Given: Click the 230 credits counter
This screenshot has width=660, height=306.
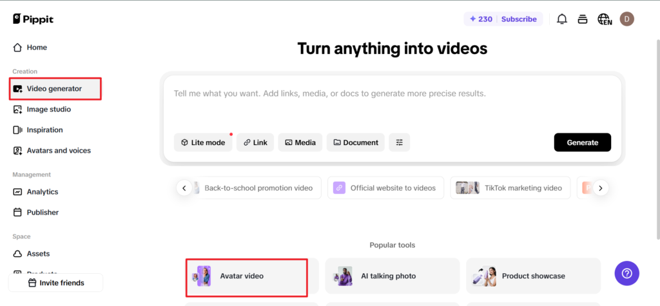Looking at the screenshot, I should tap(481, 19).
